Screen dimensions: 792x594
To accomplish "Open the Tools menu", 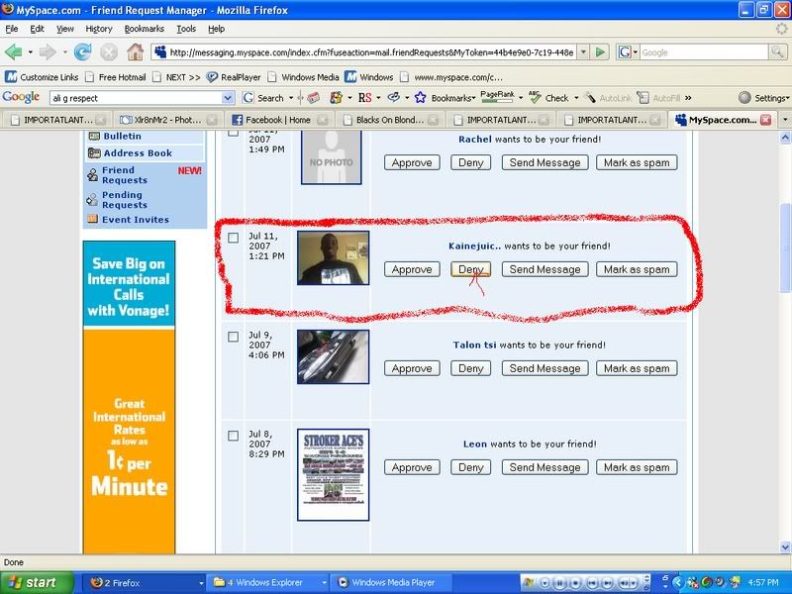I will click(186, 29).
